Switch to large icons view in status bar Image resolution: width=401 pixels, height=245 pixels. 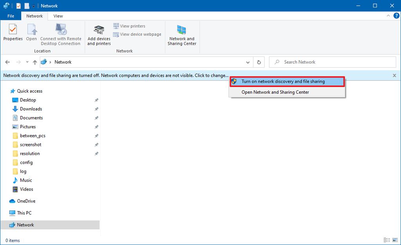point(395,240)
